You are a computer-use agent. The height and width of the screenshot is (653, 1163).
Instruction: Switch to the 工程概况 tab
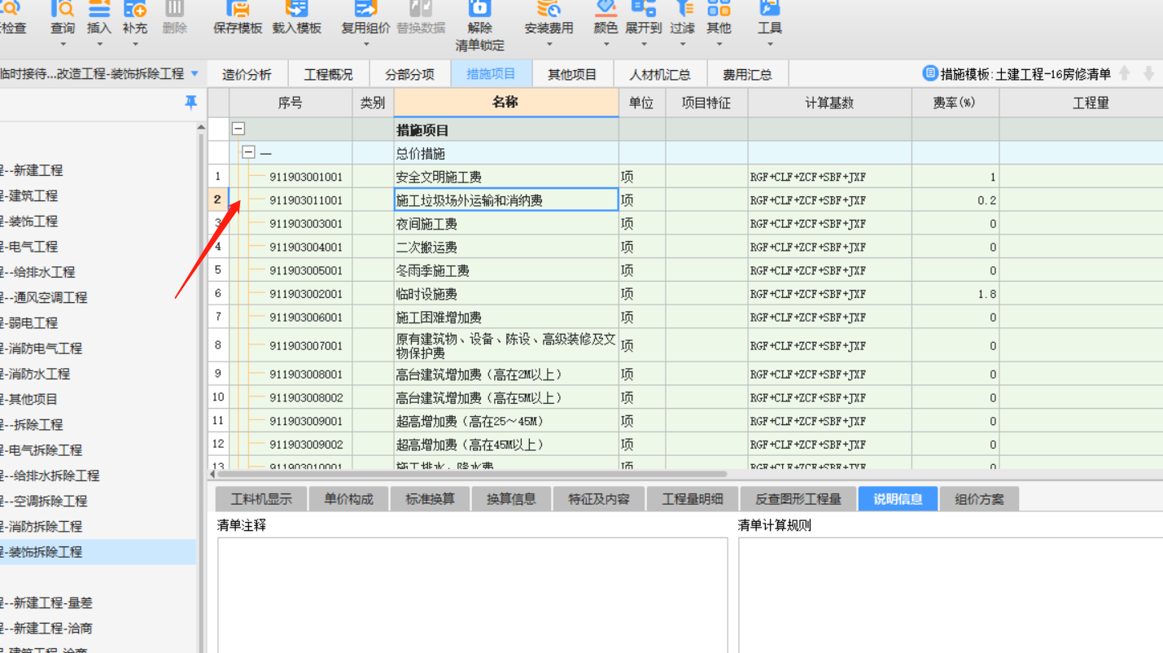328,74
